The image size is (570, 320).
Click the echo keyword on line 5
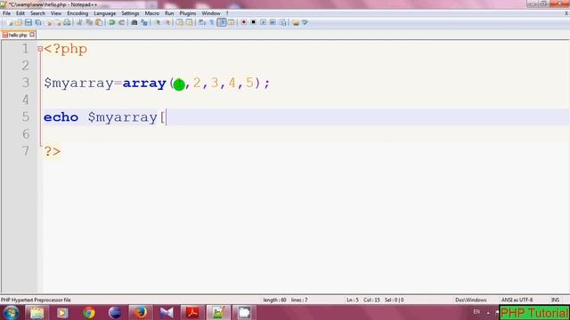click(x=61, y=117)
